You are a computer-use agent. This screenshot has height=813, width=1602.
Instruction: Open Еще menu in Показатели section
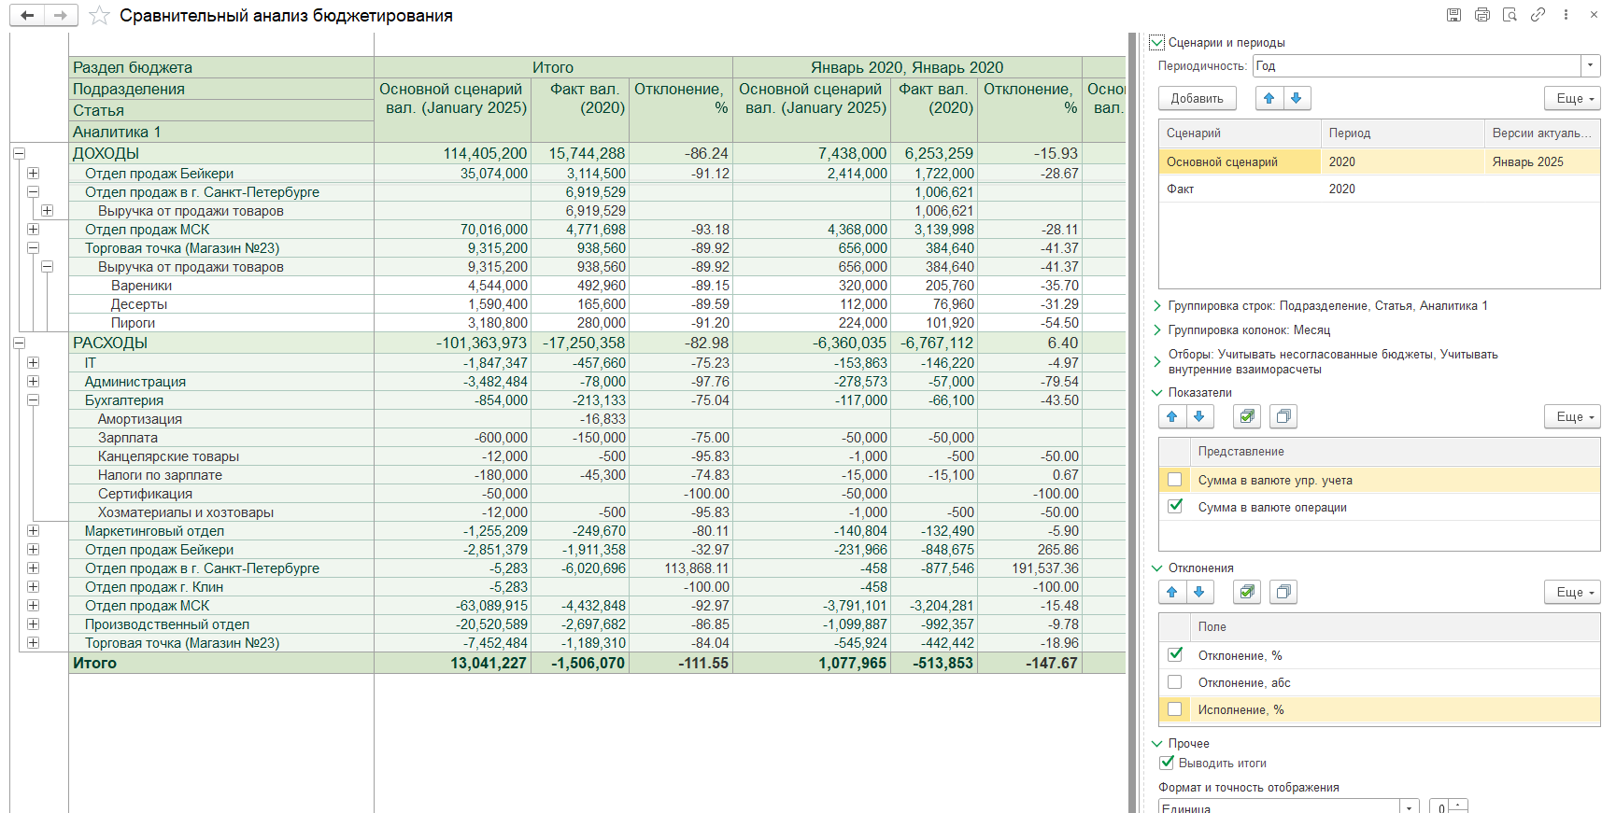click(1572, 416)
